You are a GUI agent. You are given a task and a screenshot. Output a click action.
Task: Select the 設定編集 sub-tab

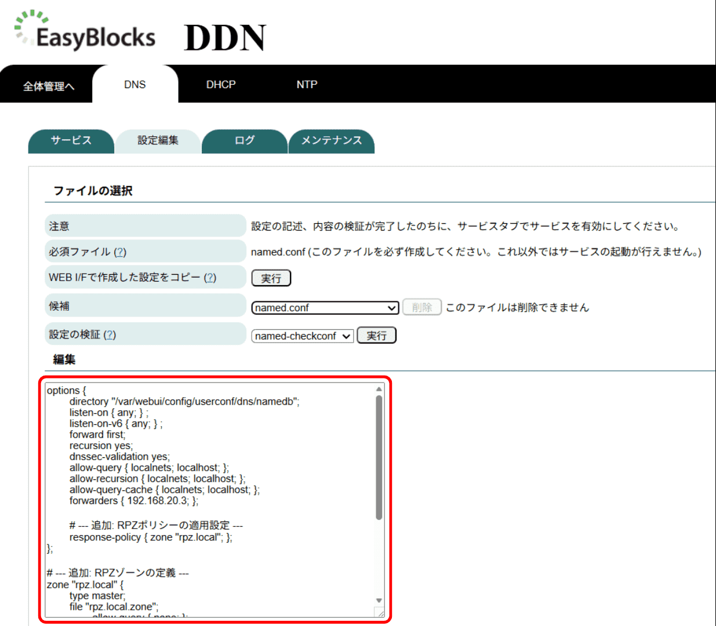point(158,141)
